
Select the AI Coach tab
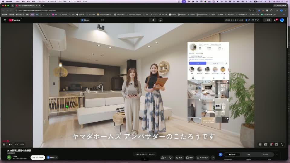tap(266, 155)
